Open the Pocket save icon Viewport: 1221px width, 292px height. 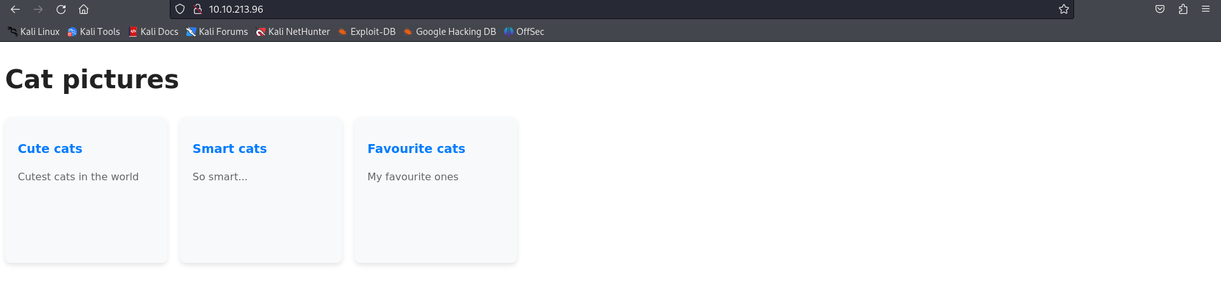[1160, 10]
